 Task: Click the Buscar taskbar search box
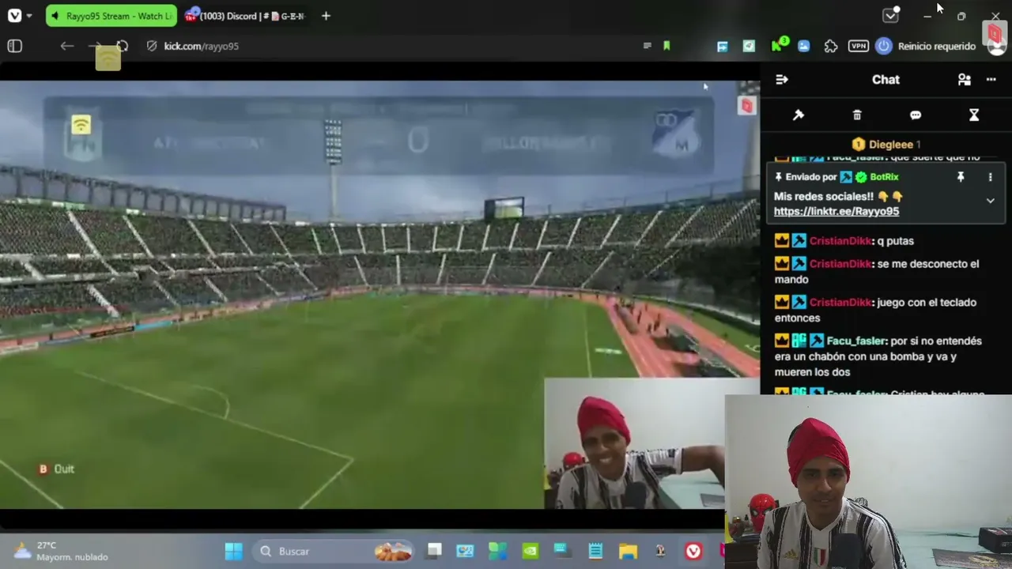[335, 551]
